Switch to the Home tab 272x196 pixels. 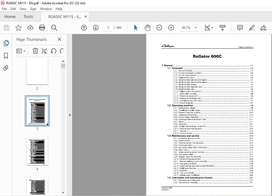pos(10,17)
